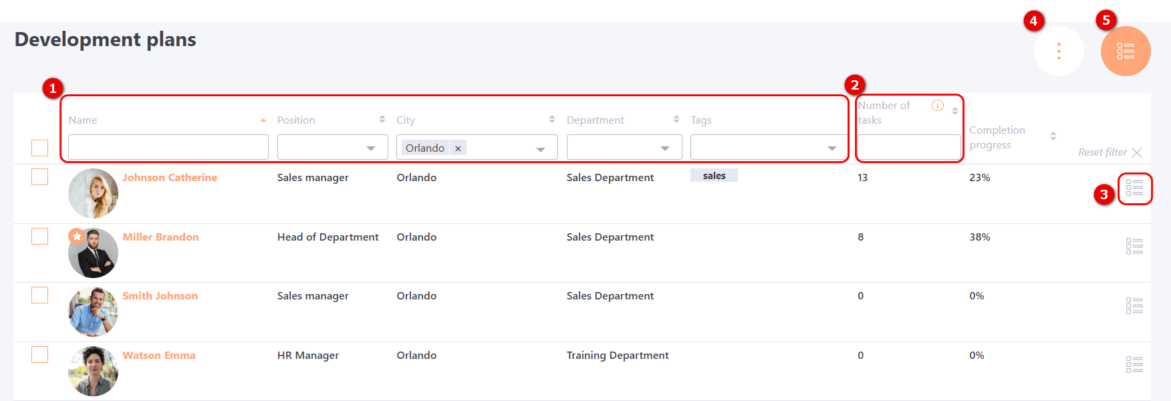Open Miller Brandon's task list icon
The height and width of the screenshot is (401, 1171).
click(x=1134, y=247)
